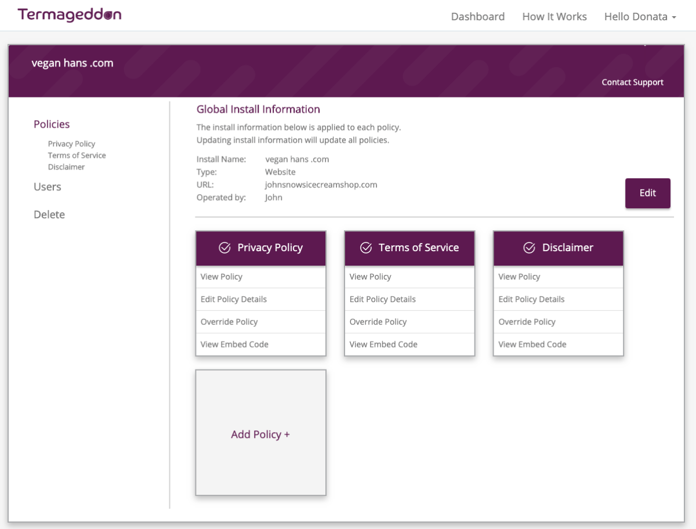Select Override Policy on Disclaimer card
Viewport: 696px width, 529px height.
[559, 322]
